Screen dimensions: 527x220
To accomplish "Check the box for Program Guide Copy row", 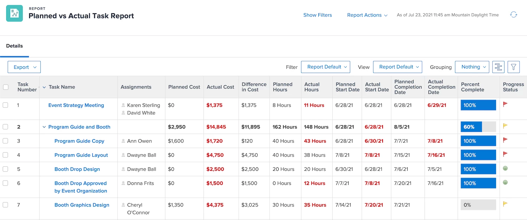I will [x=6, y=141].
